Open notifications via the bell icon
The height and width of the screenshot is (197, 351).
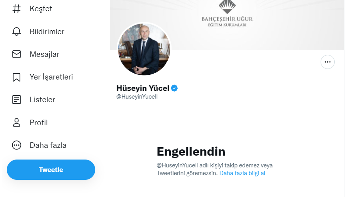(x=16, y=31)
